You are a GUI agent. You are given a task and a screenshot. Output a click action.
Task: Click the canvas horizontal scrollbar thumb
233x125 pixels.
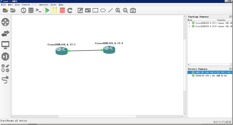[97, 117]
